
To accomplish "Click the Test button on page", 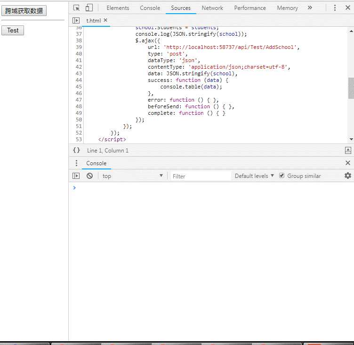I will [13, 31].
